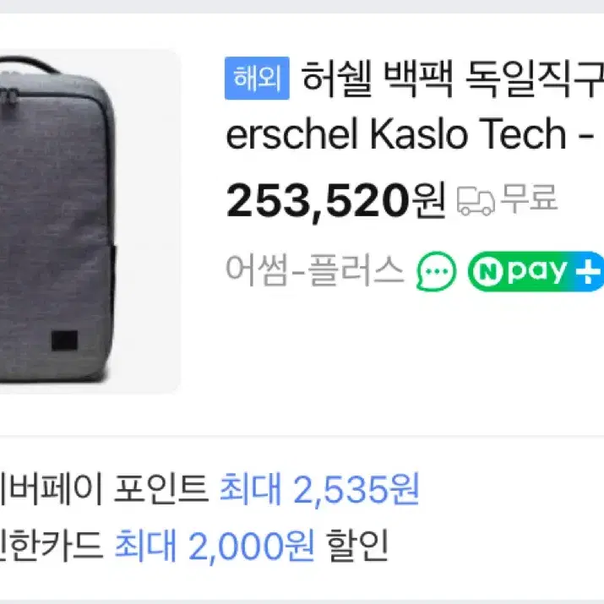This screenshot has height=604, width=604.
Task: Click the circled N logo in the pay badge
Action: click(488, 271)
